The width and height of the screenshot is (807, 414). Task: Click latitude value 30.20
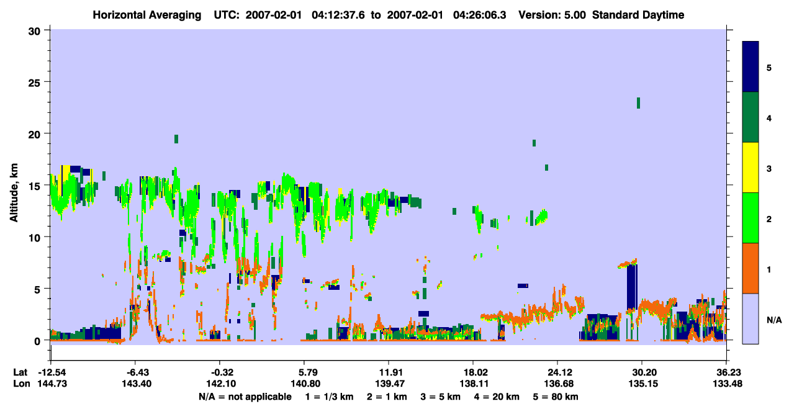click(x=641, y=372)
